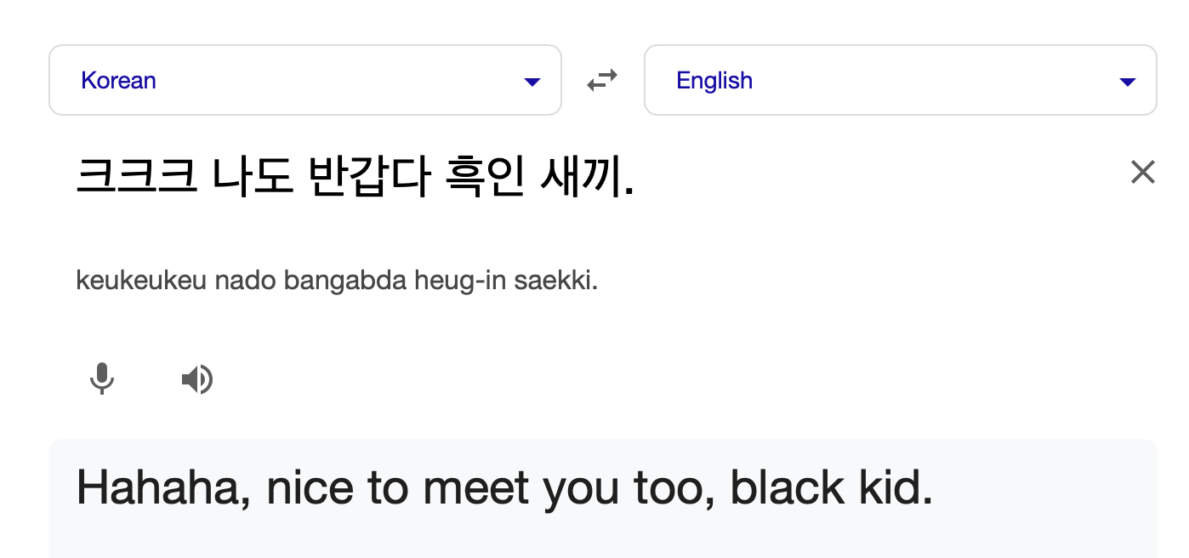The height and width of the screenshot is (558, 1189).
Task: Click "keukeukeu" in the romanization
Action: click(x=141, y=281)
